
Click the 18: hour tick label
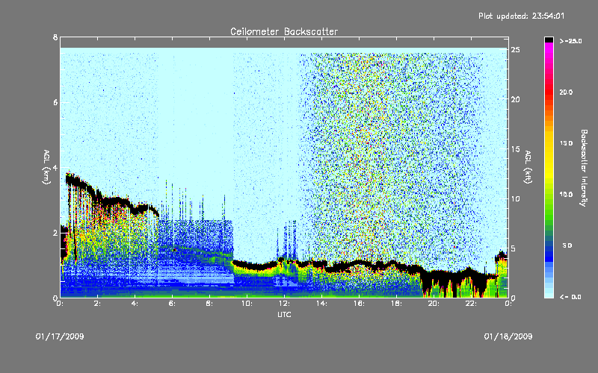396,304
